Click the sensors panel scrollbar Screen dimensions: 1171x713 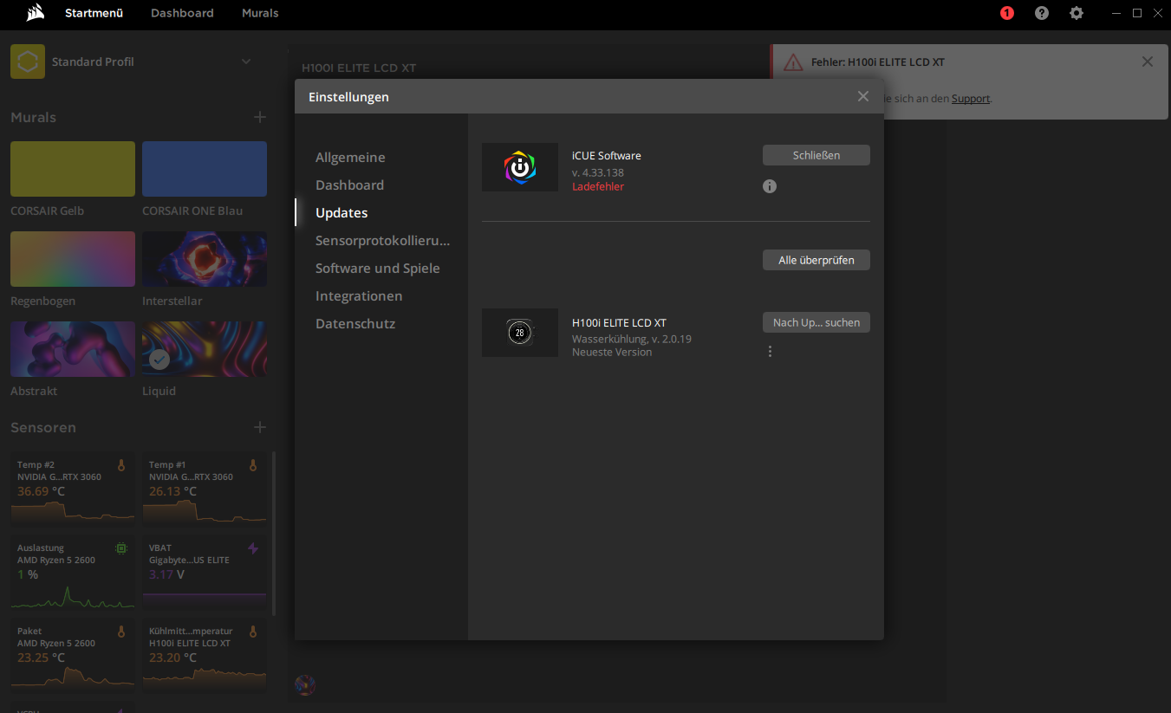275,533
